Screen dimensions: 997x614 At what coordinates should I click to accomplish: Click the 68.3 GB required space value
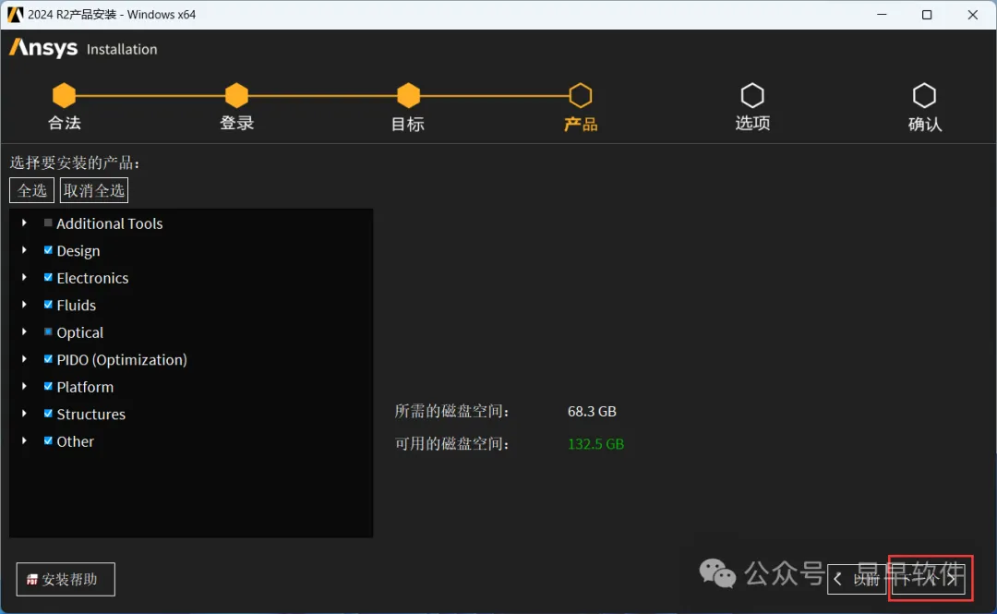tap(592, 412)
